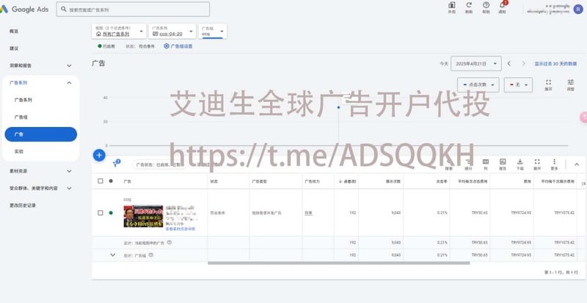587x303 pixels.
Task: Open the ccq ad group dropdown
Action: pyautogui.click(x=213, y=32)
